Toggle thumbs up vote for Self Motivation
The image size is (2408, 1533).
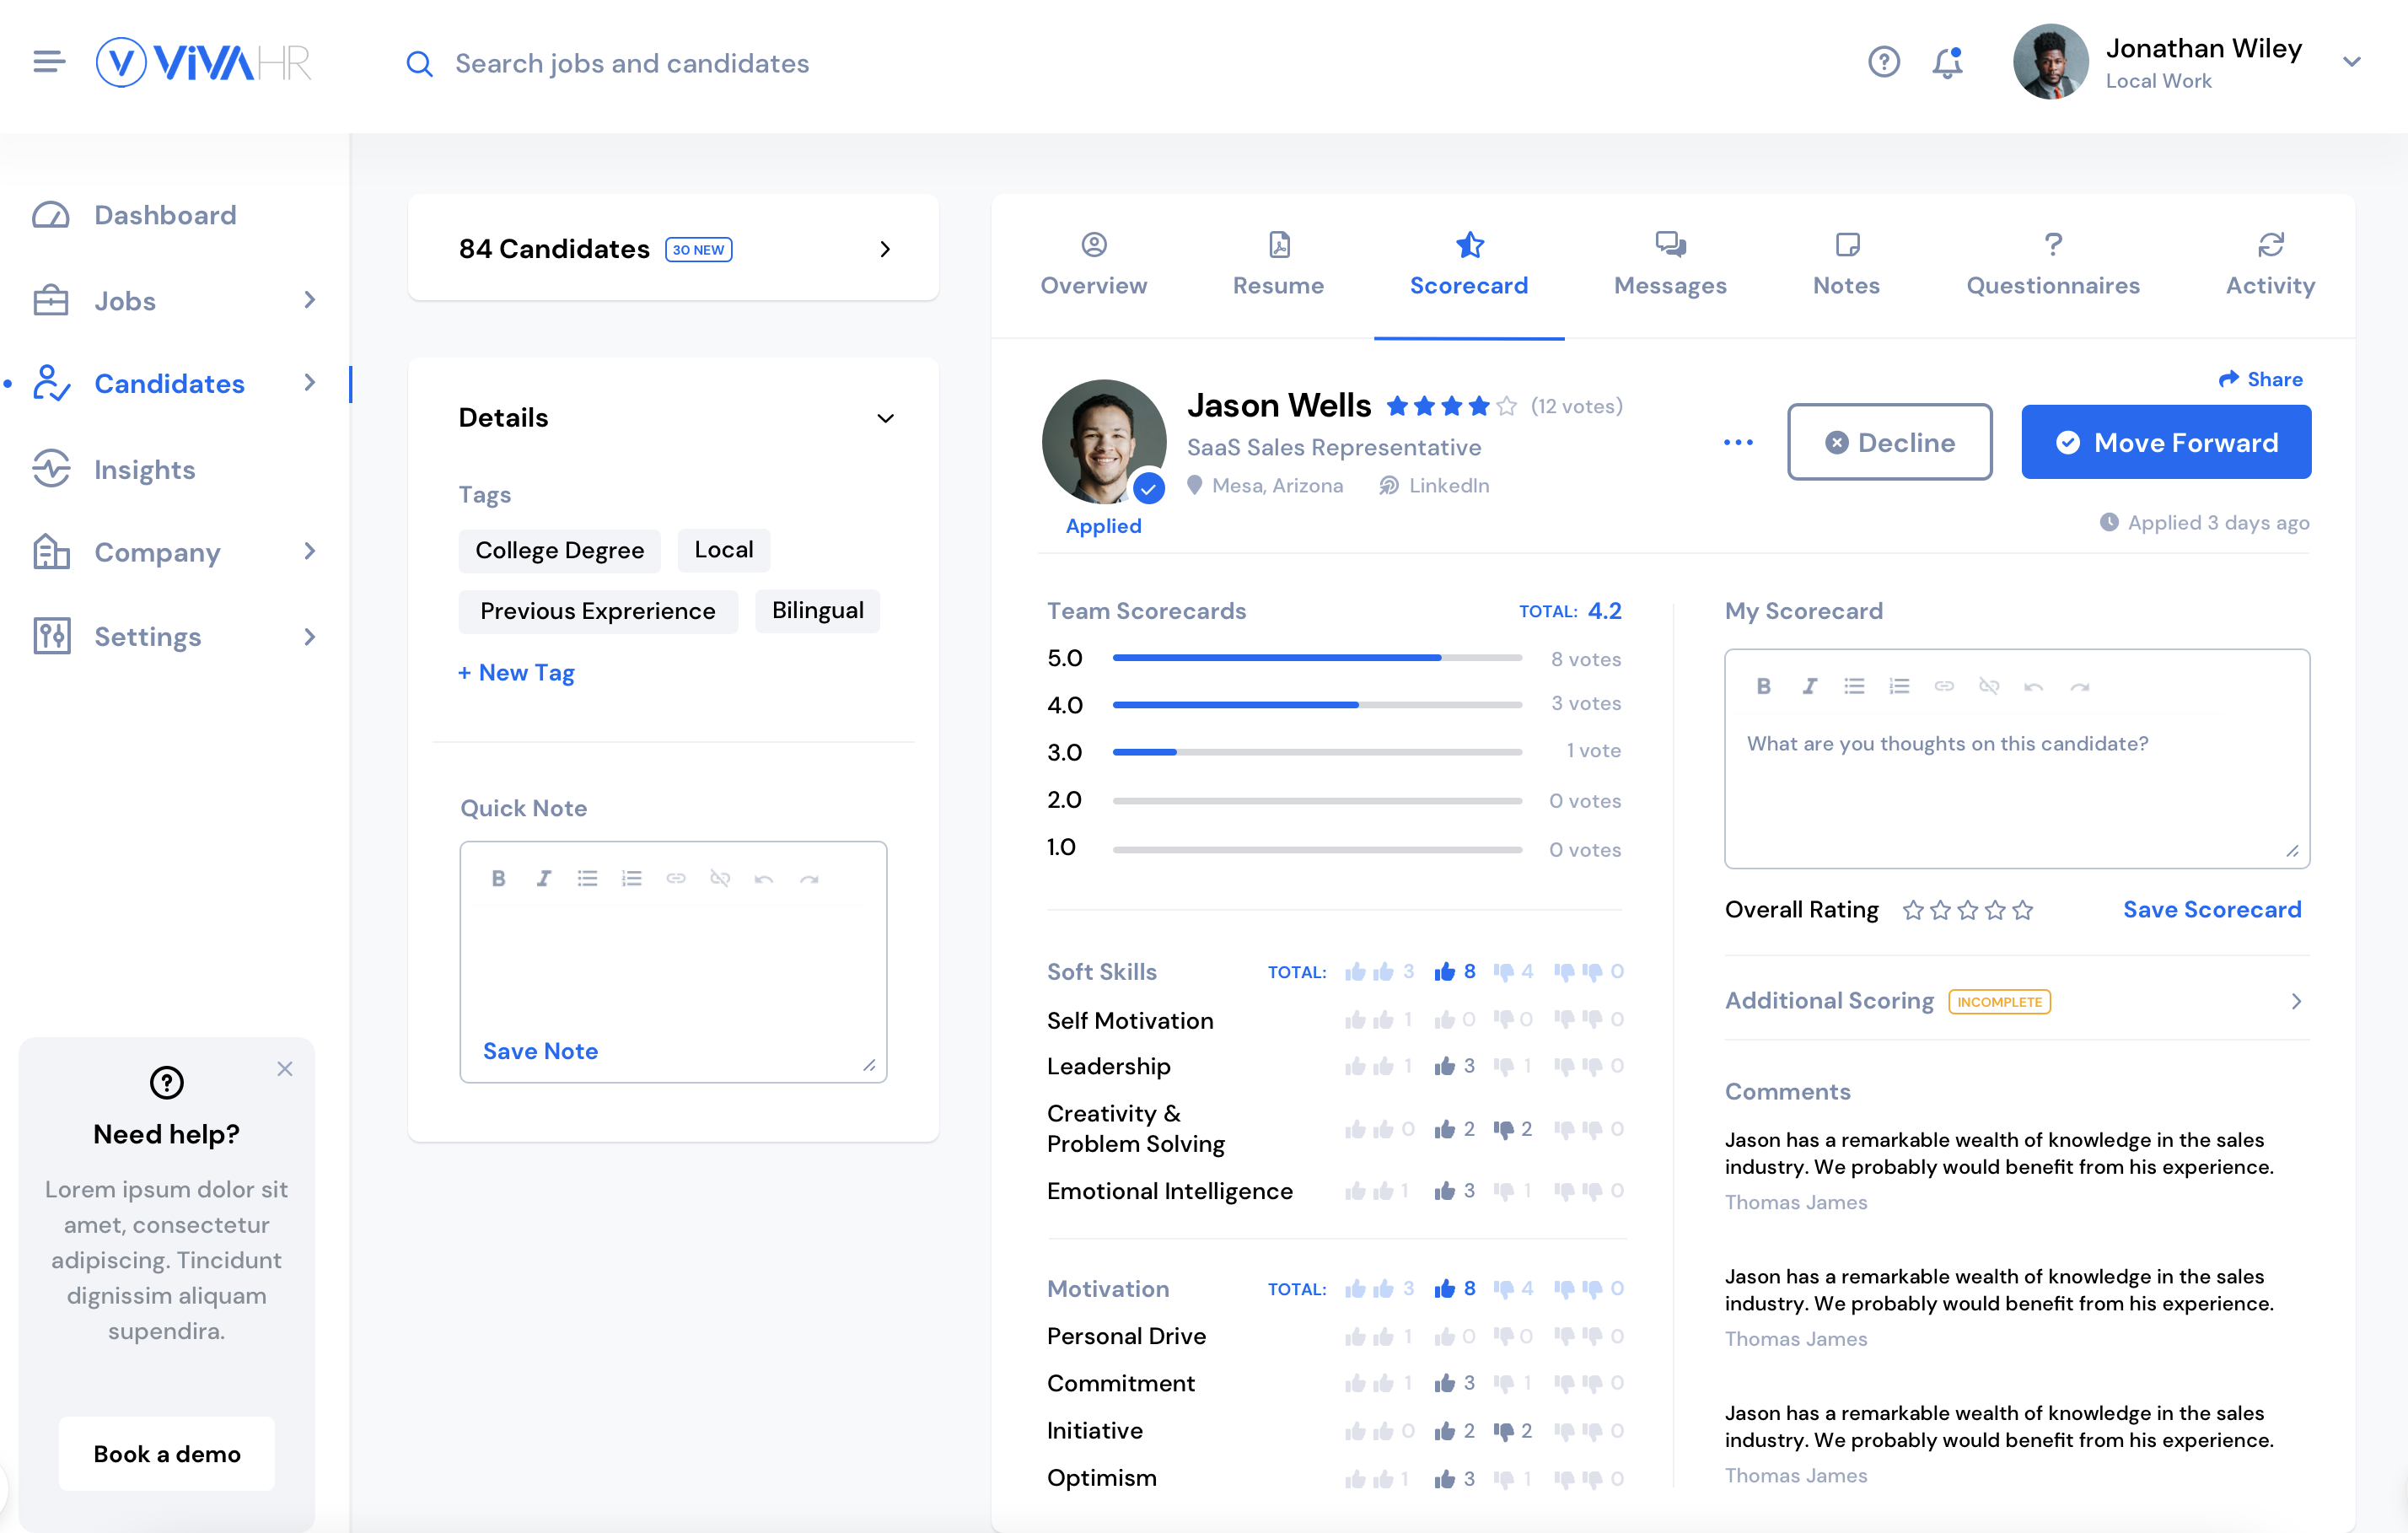pyautogui.click(x=1444, y=1020)
